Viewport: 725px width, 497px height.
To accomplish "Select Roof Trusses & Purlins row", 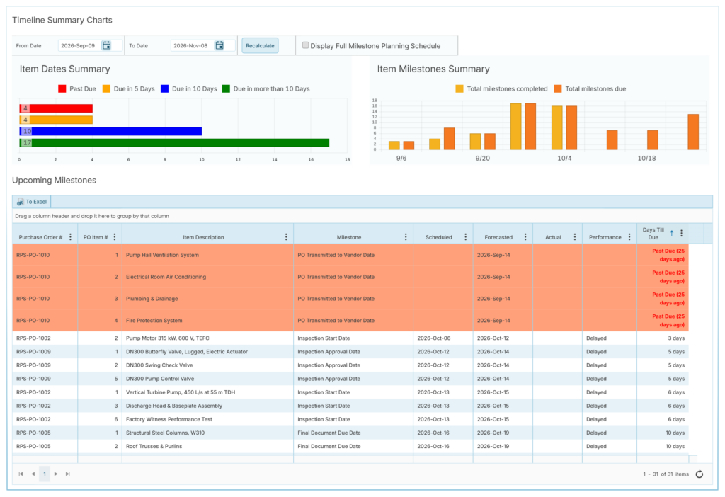I will point(350,446).
